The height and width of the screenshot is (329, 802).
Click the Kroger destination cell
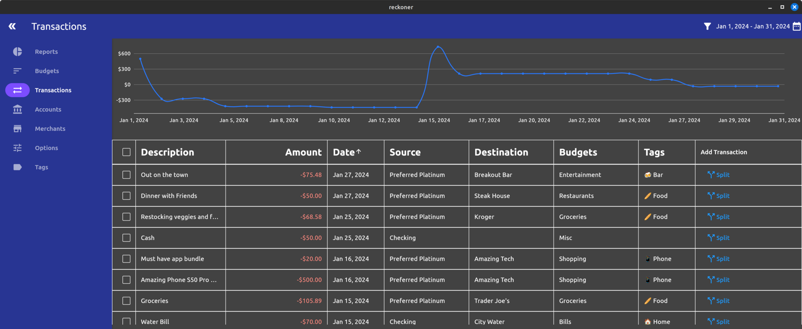coord(484,217)
